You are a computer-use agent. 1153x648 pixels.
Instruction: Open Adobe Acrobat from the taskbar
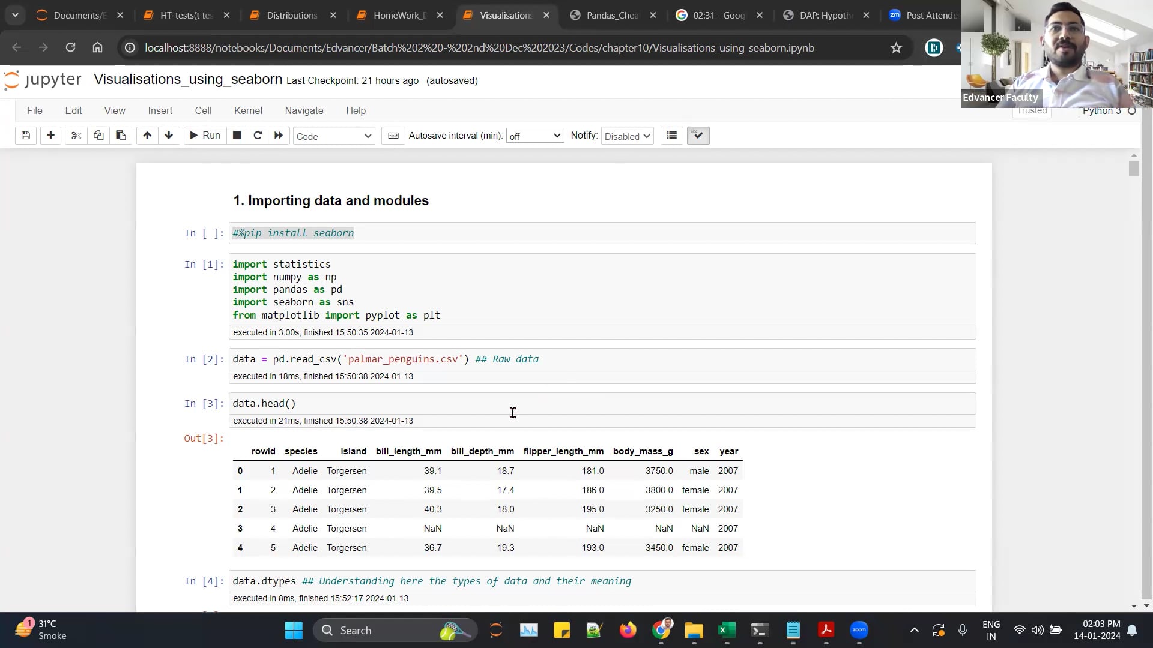(826, 630)
